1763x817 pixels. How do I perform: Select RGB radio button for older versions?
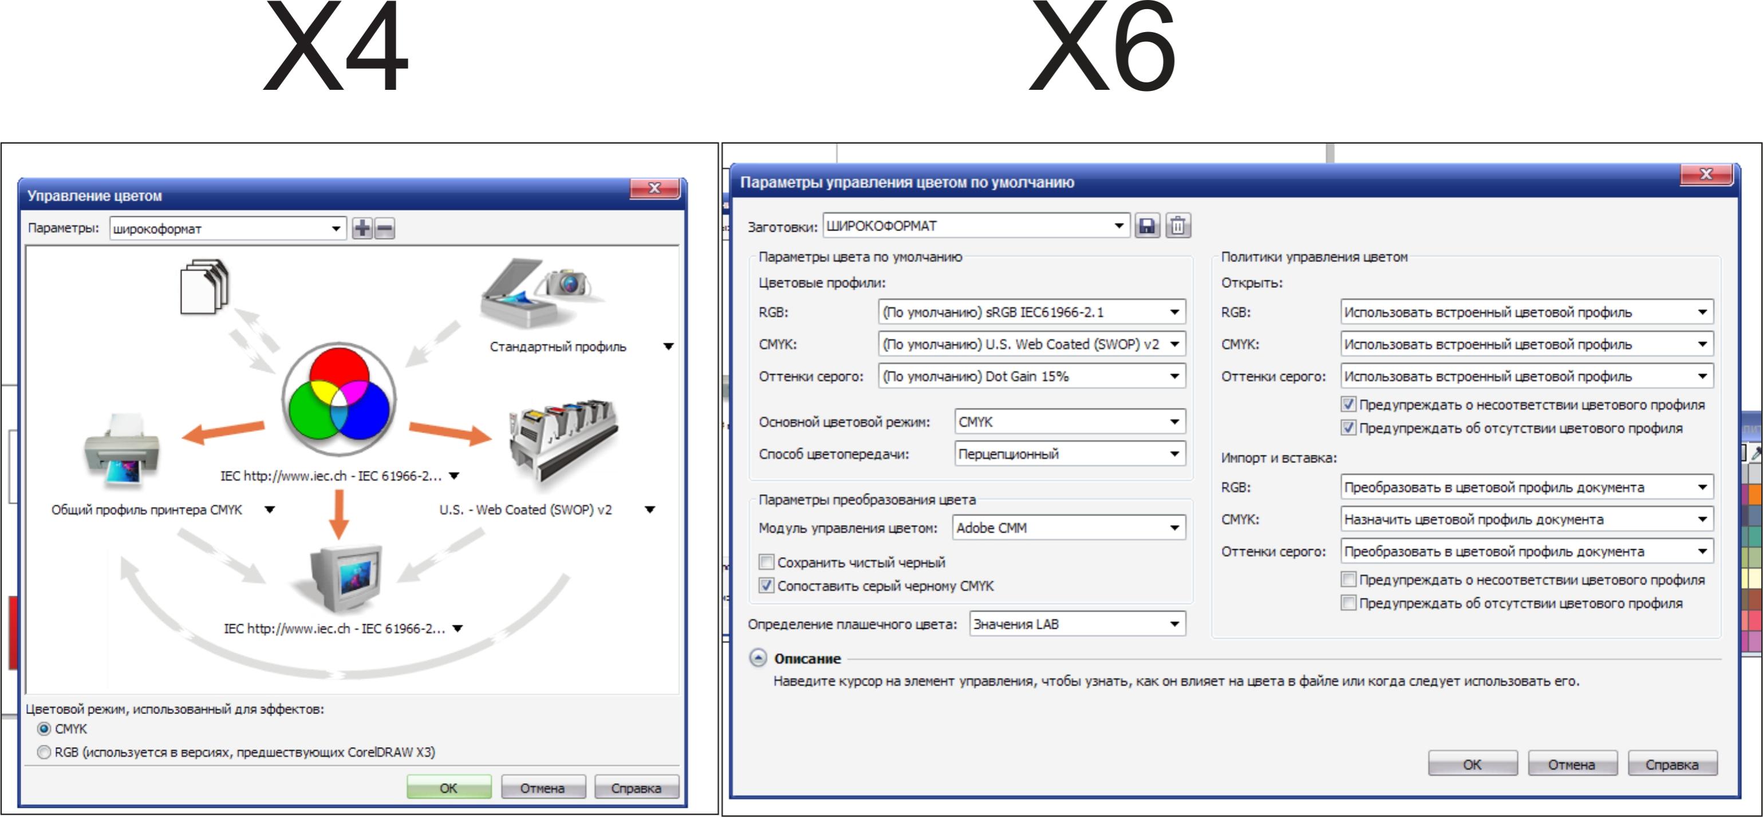point(45,752)
